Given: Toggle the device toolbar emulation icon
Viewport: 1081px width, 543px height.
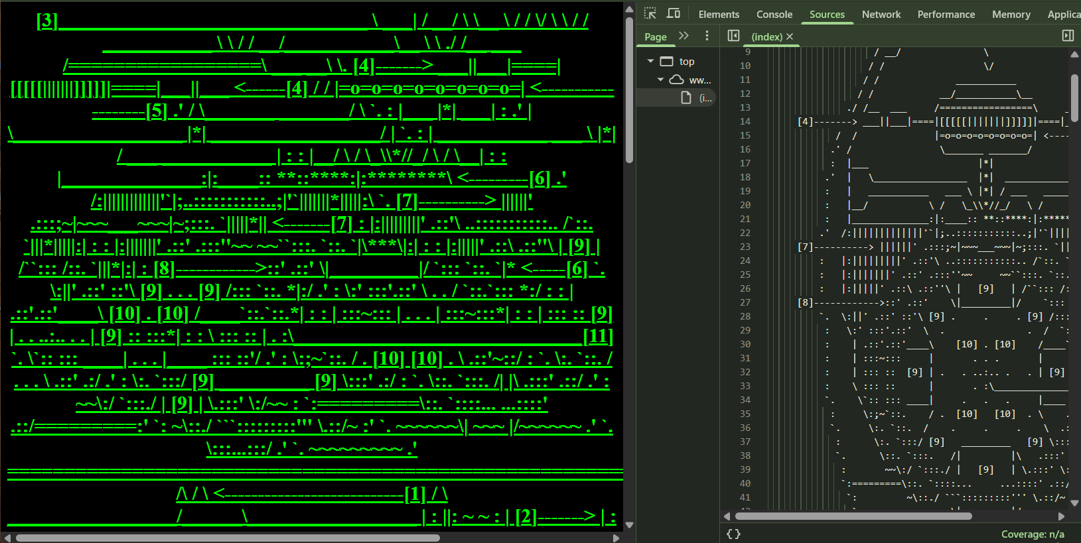Looking at the screenshot, I should click(673, 14).
